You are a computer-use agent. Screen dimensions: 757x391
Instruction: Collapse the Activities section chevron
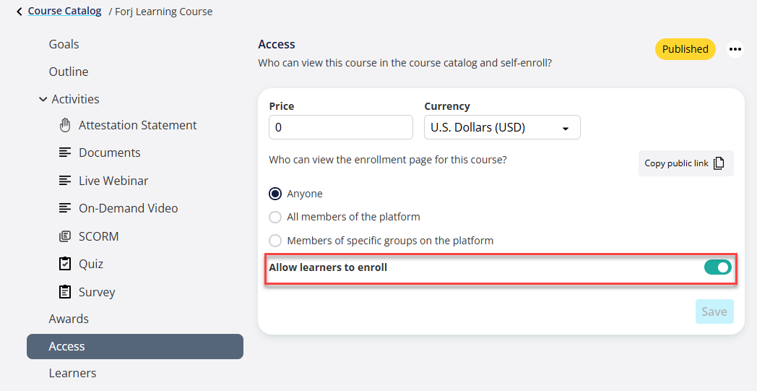[43, 99]
